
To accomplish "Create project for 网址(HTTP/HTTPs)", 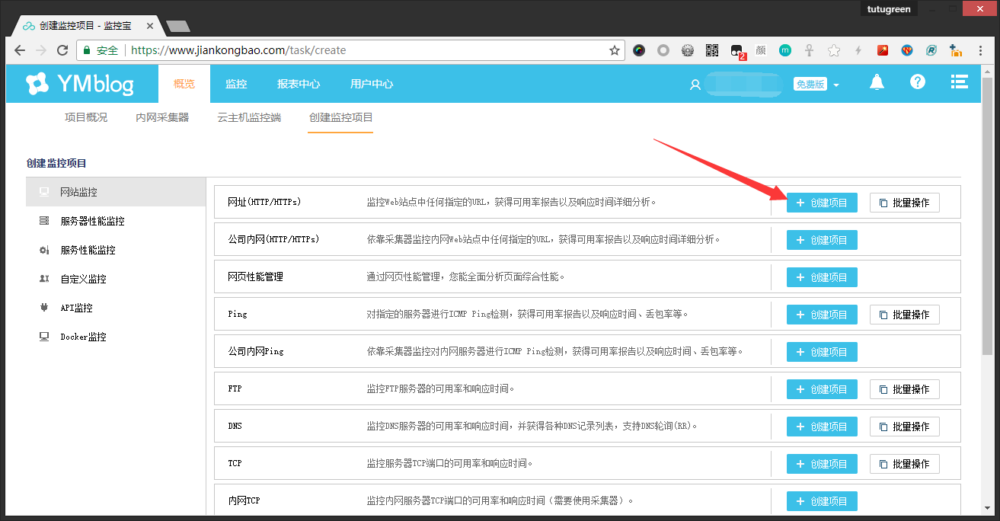I will point(822,203).
